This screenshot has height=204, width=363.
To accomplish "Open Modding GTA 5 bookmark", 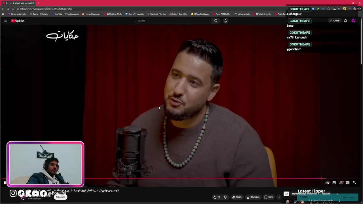I will coord(113,14).
